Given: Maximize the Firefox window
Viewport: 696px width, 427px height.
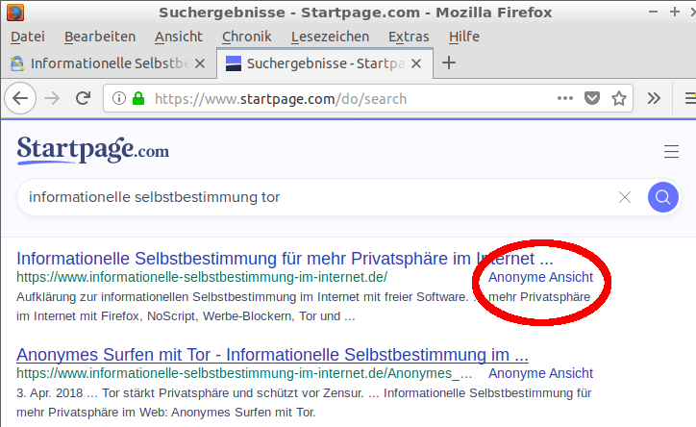Looking at the screenshot, I should [x=675, y=12].
